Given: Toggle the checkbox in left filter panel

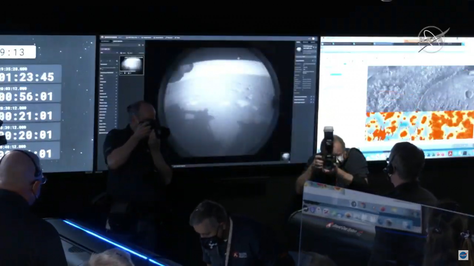Looking at the screenshot, I should coord(101,69).
